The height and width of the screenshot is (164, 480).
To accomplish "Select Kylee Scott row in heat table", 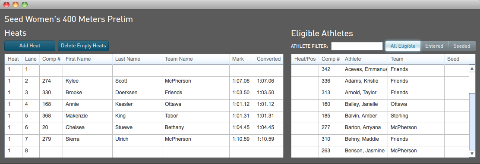I will click(144, 81).
